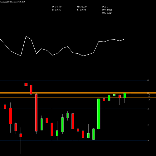Select the open value 'O: 50.99'
Screen dimensions: 156x156
[x=57, y=7]
